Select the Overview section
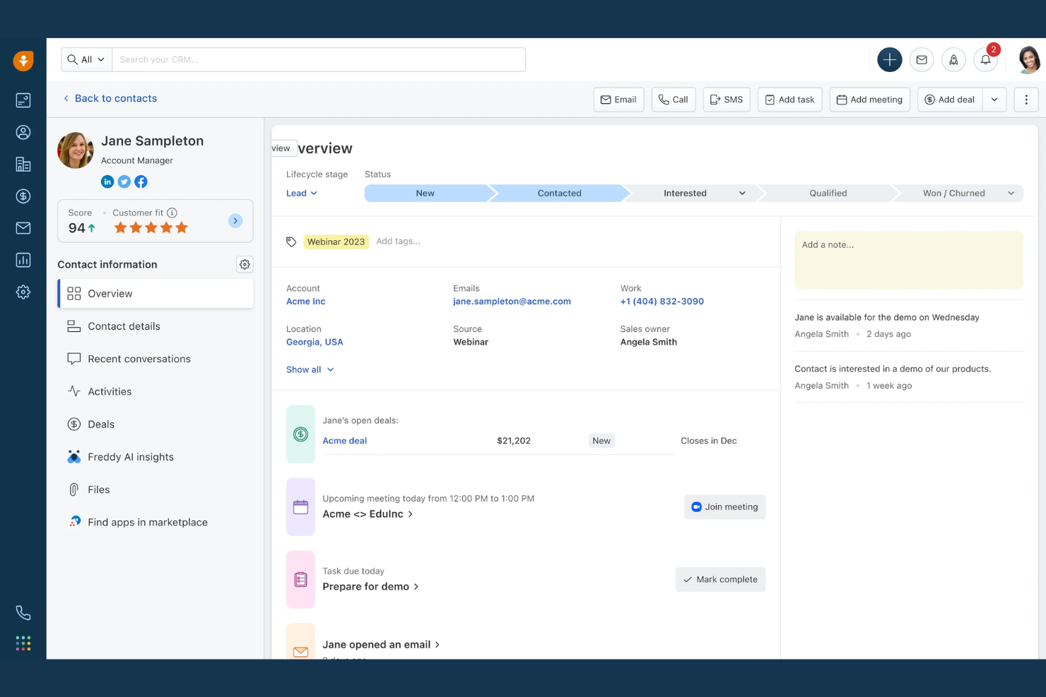 pos(155,294)
